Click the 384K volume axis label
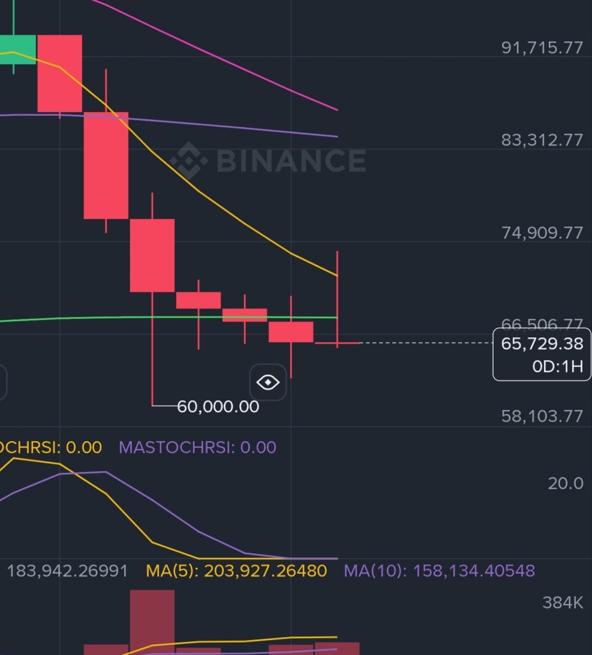Image resolution: width=592 pixels, height=655 pixels. click(x=563, y=602)
